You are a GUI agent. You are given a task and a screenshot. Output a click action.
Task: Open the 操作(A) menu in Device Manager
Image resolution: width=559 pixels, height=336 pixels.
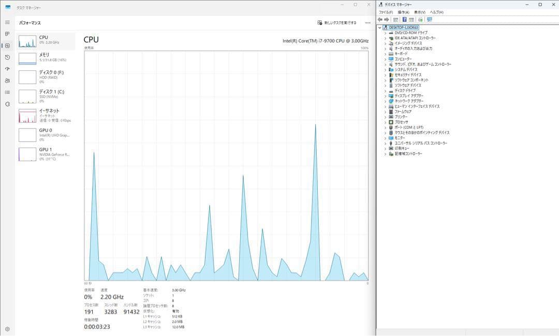(x=403, y=12)
